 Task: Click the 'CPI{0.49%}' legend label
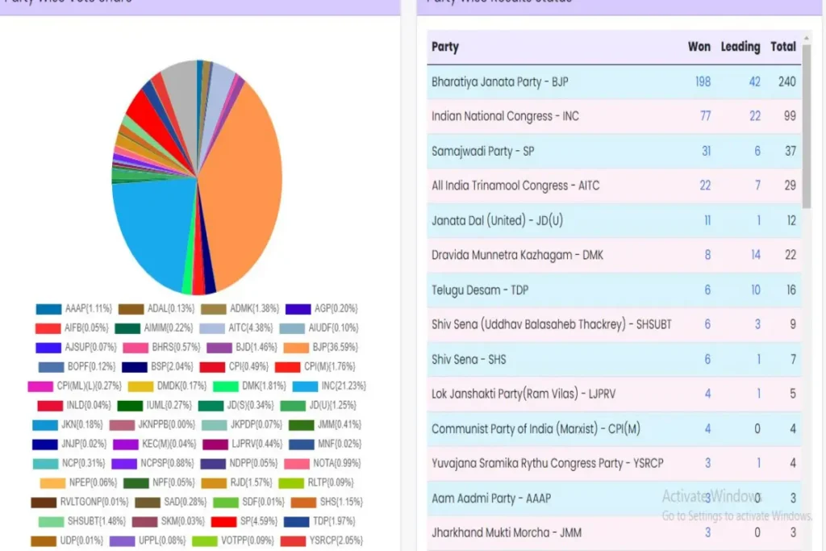pyautogui.click(x=248, y=366)
